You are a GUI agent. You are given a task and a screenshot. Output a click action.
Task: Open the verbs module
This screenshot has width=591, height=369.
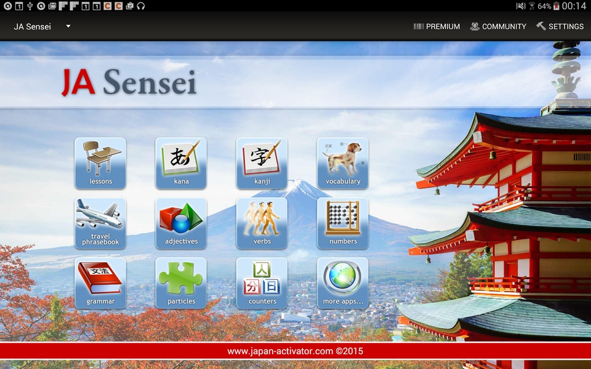point(262,223)
